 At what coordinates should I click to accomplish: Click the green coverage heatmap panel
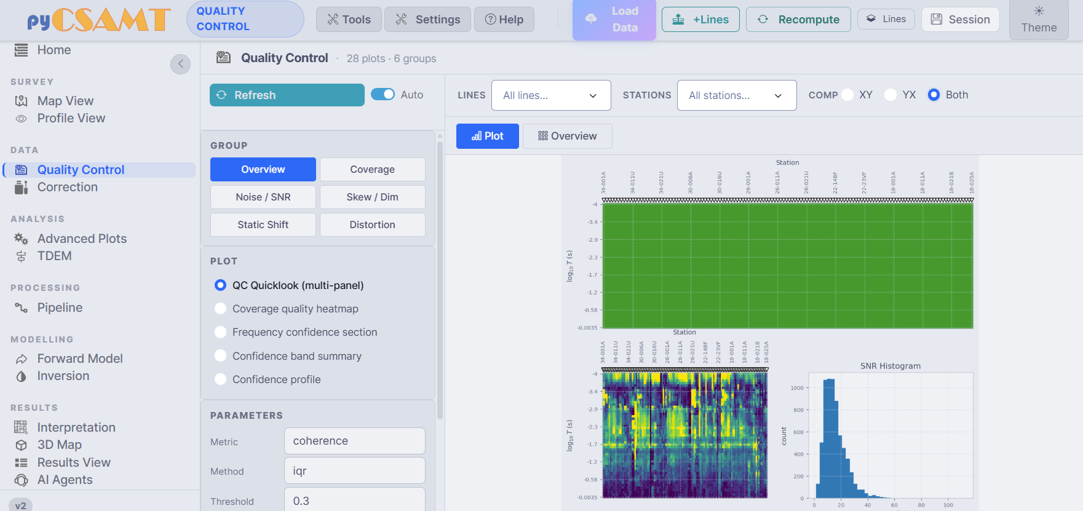[x=788, y=266]
